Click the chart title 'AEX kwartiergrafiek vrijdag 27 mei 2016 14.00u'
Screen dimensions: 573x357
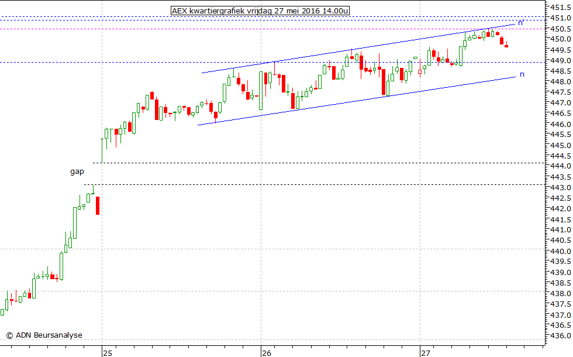tap(260, 11)
